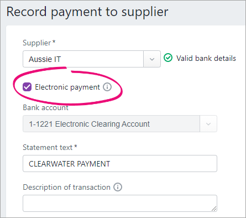The image size is (246, 218).
Task: Open the Bank account dropdown arrow
Action: click(208, 124)
